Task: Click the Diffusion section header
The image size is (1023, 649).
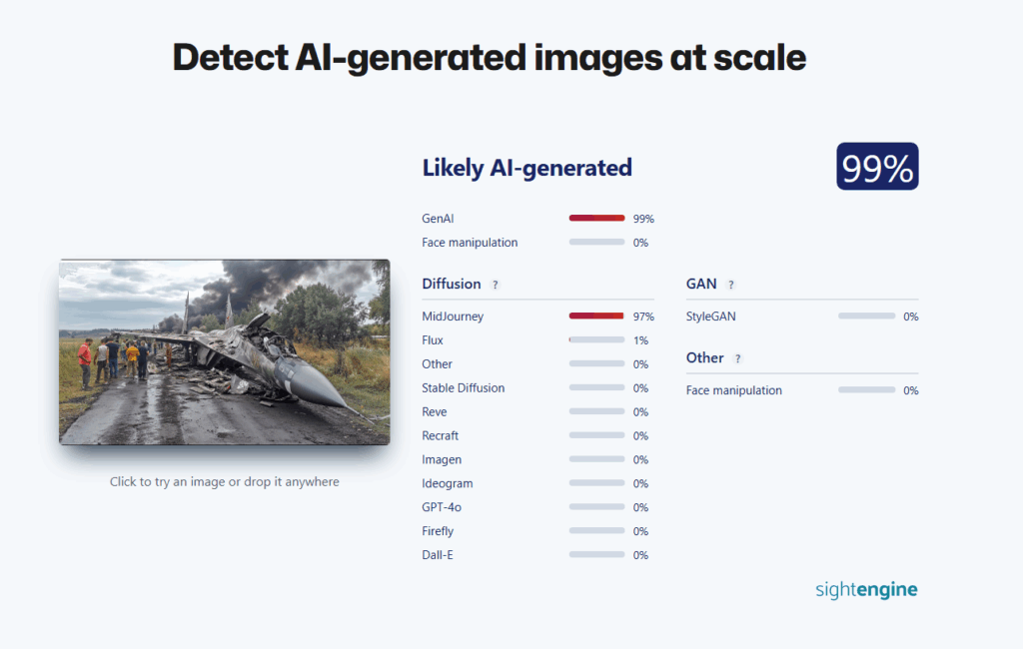Action: [451, 284]
